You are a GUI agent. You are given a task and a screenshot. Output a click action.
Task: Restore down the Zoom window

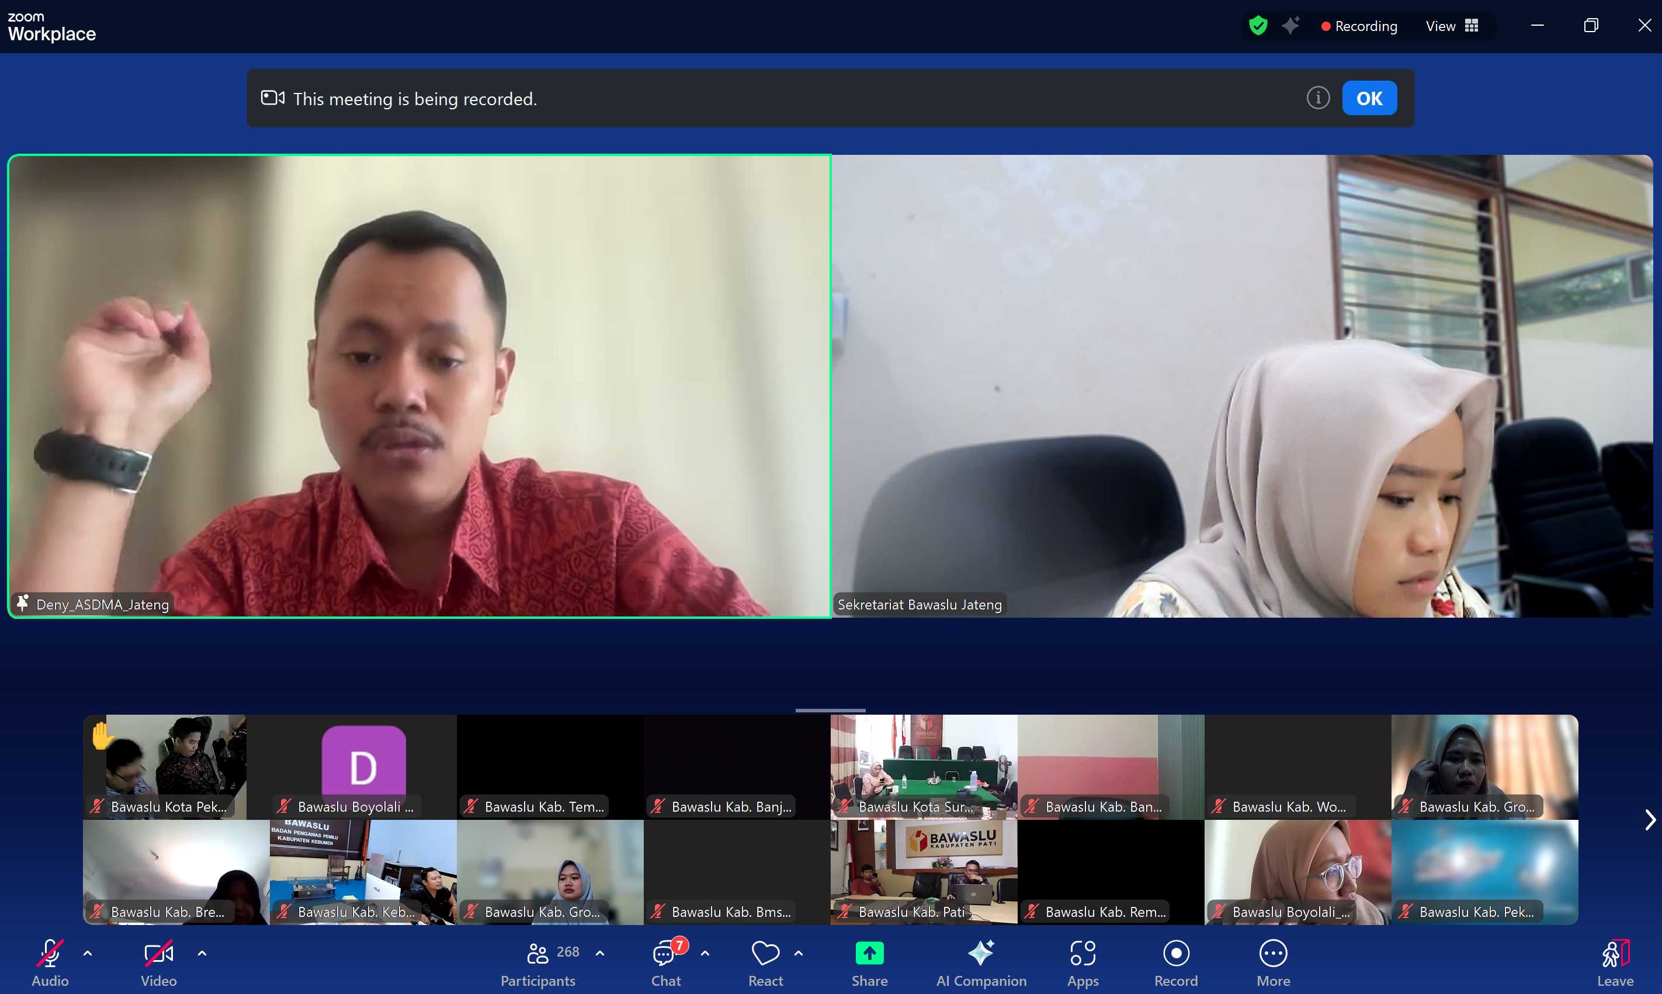(1591, 26)
